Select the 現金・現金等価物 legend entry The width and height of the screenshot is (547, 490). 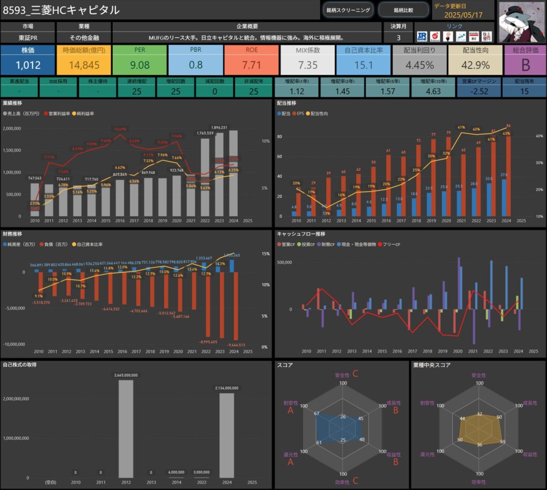click(x=356, y=244)
